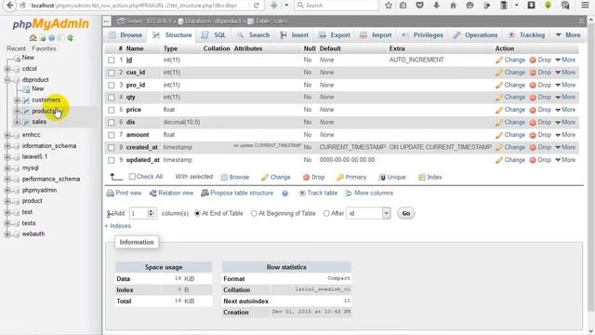The height and width of the screenshot is (335, 595).
Task: Expand the customers table tree node
Action: pyautogui.click(x=17, y=100)
